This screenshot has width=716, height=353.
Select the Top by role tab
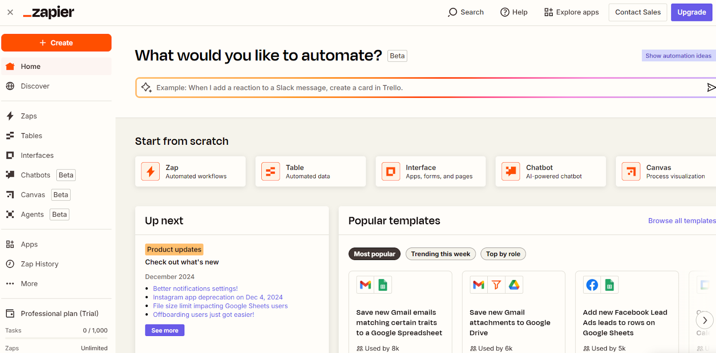[x=503, y=254]
